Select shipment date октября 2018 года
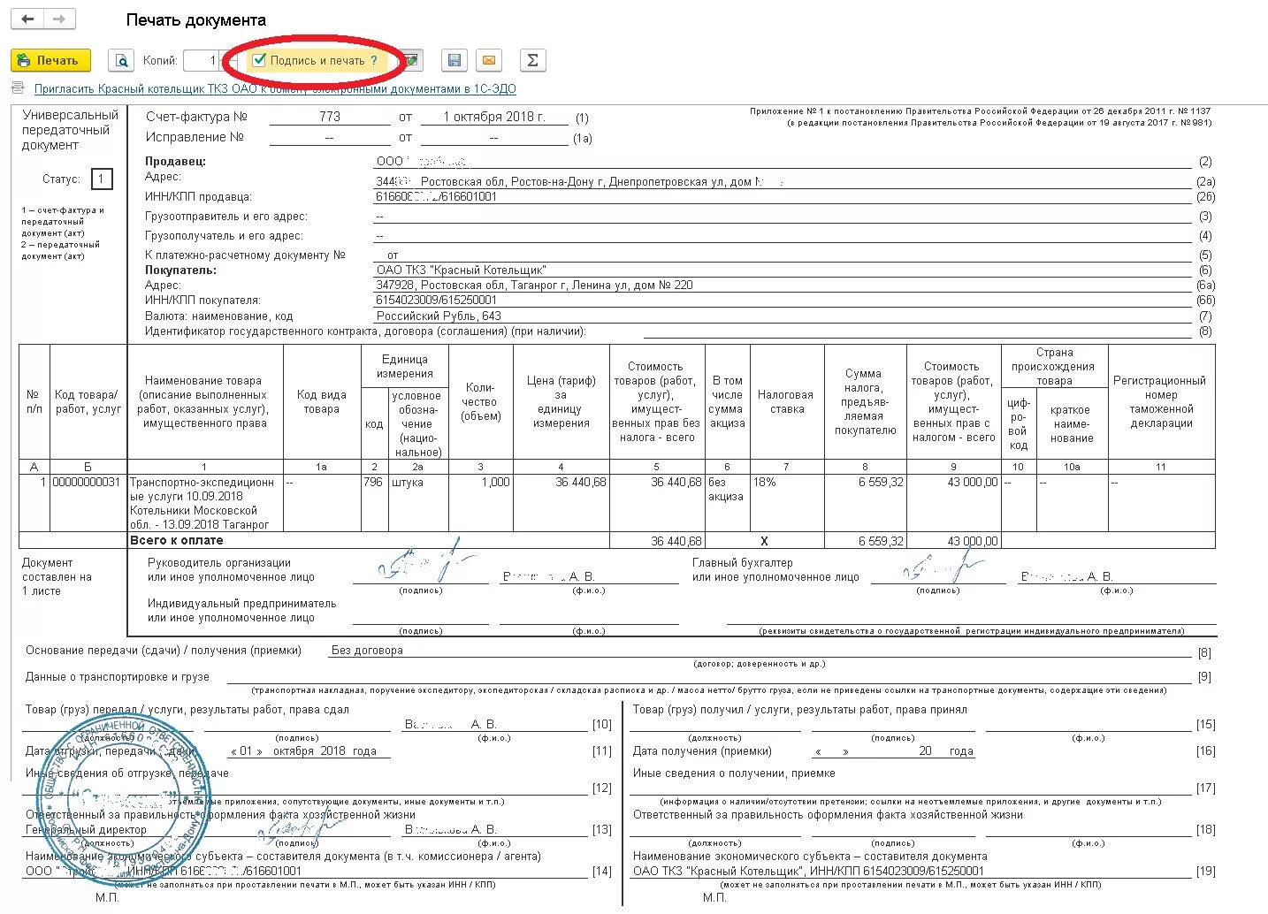This screenshot has height=914, width=1268. click(x=325, y=750)
